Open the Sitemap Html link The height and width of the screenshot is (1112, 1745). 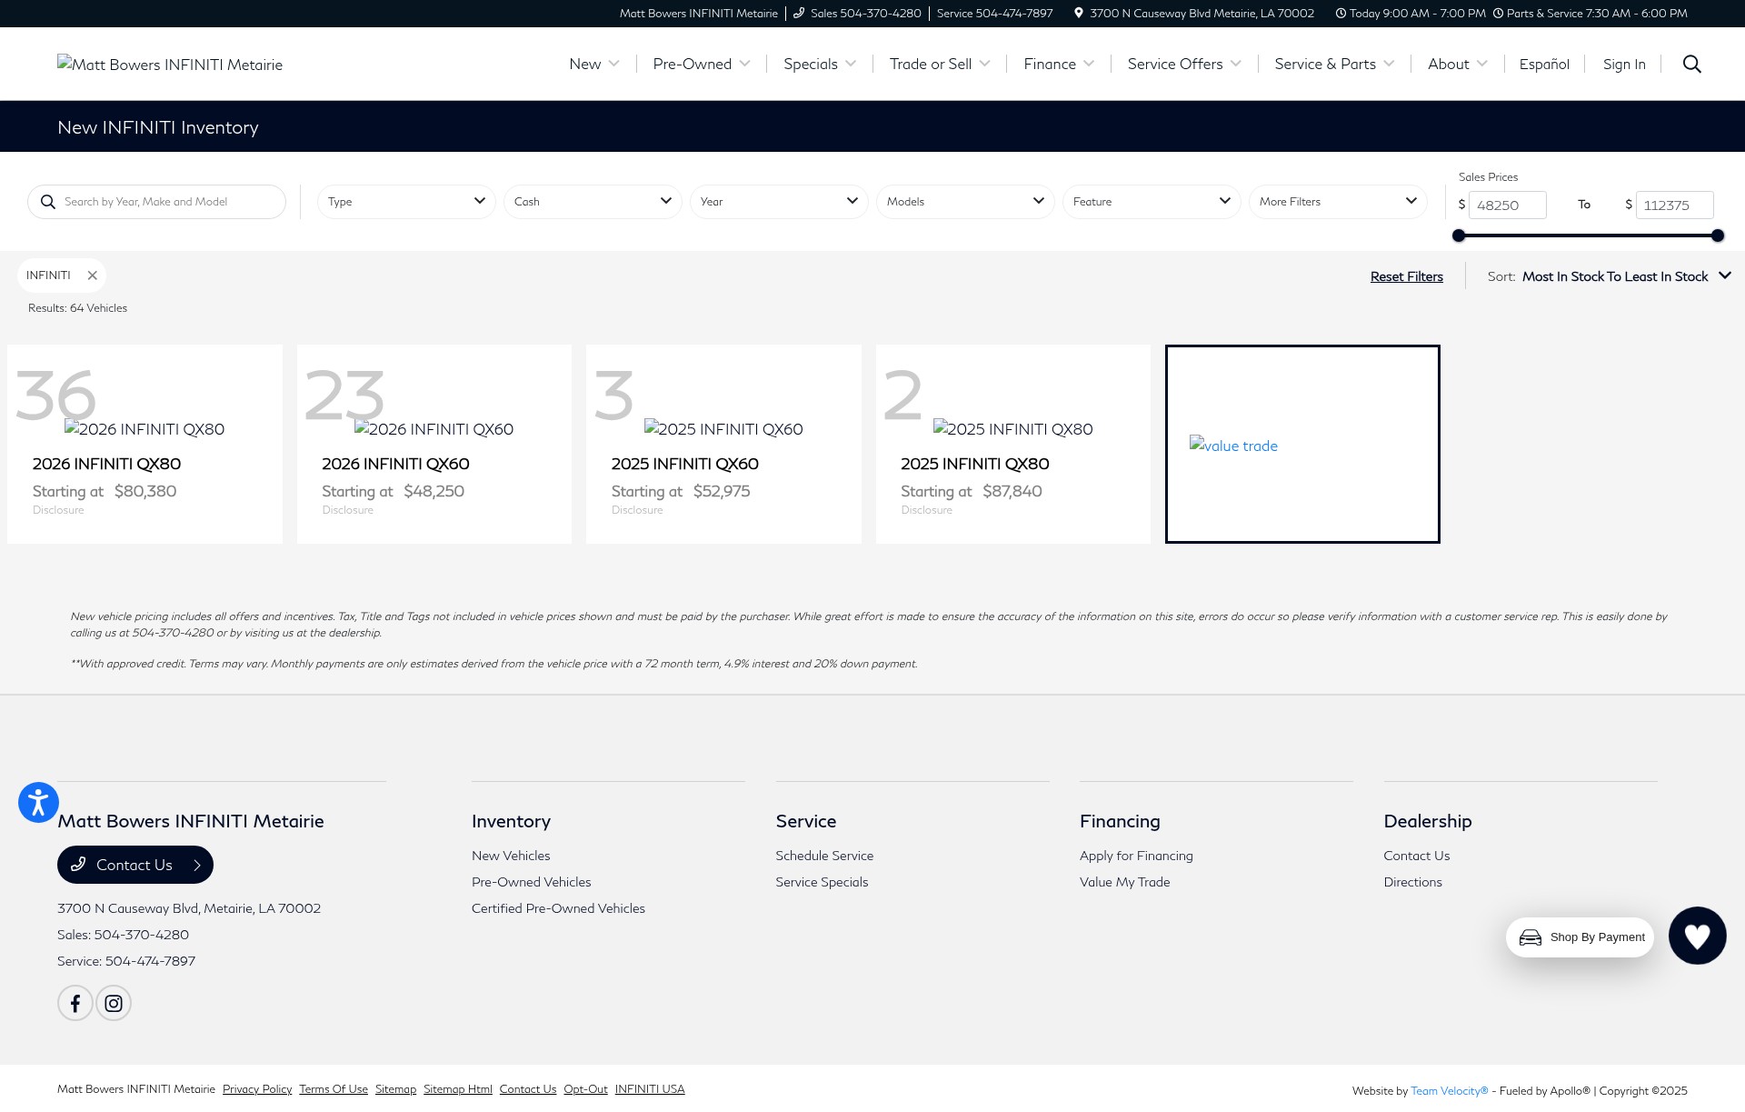click(457, 1089)
